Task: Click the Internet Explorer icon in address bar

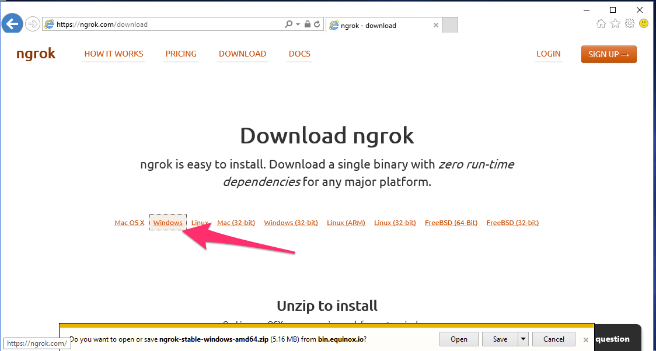Action: pos(50,24)
